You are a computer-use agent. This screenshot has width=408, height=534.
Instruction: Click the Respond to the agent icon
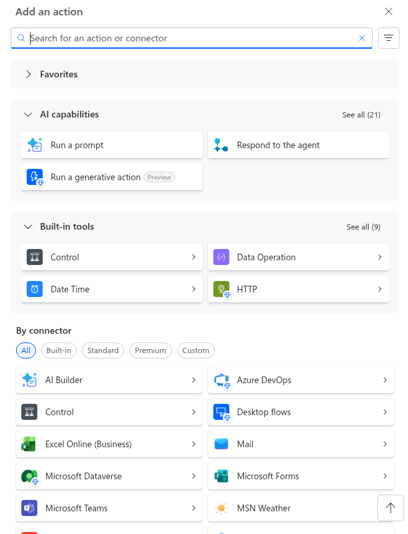221,145
